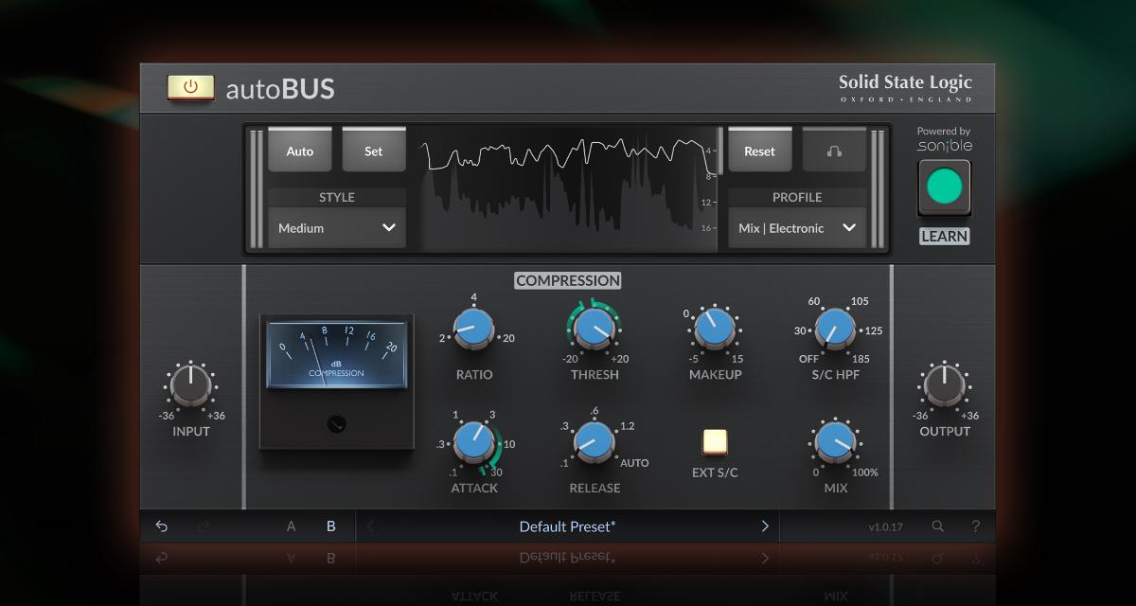Click the Solid State Logic logo
The height and width of the screenshot is (606, 1136).
click(x=905, y=87)
